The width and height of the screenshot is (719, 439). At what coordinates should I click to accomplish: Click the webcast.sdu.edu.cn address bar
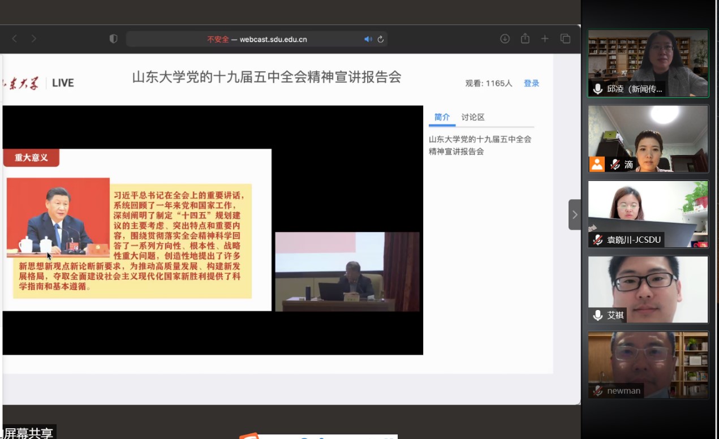click(256, 39)
